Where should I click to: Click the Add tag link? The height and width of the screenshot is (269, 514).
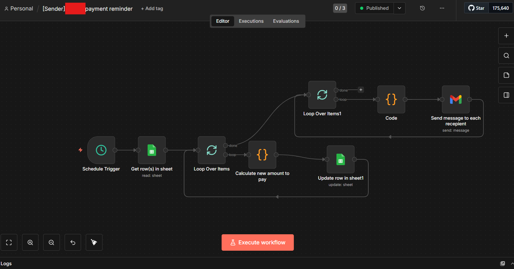152,9
